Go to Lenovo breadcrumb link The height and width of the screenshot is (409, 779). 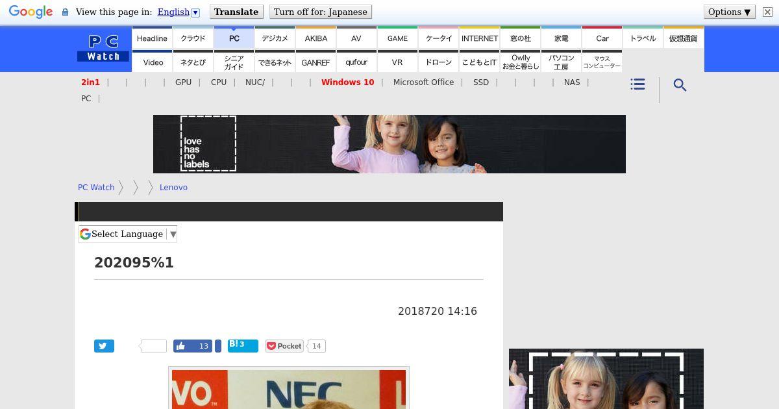173,187
